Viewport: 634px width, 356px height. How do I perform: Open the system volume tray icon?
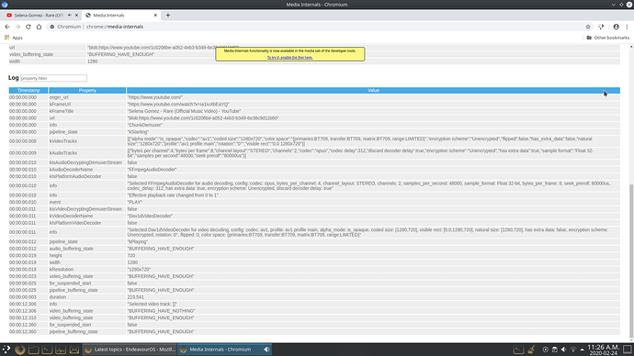click(x=563, y=350)
